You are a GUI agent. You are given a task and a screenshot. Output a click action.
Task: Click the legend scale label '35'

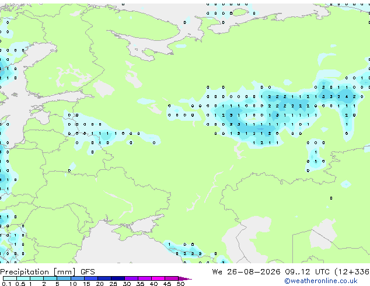(140, 284)
